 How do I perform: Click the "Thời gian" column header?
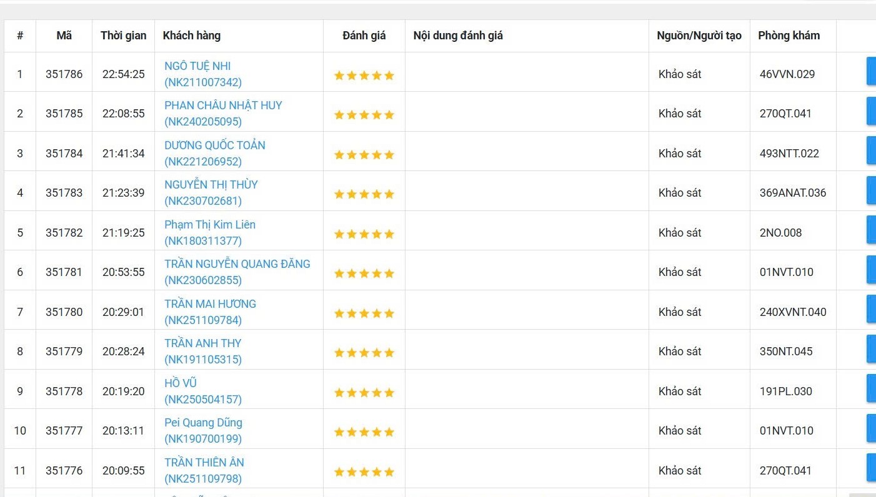coord(123,36)
